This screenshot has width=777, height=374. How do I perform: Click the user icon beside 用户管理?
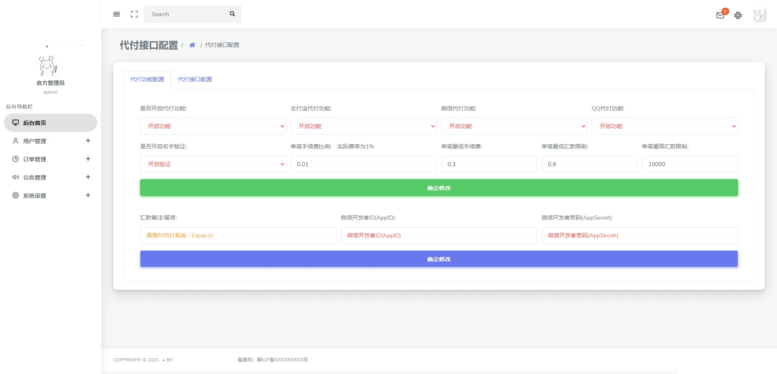(x=15, y=141)
